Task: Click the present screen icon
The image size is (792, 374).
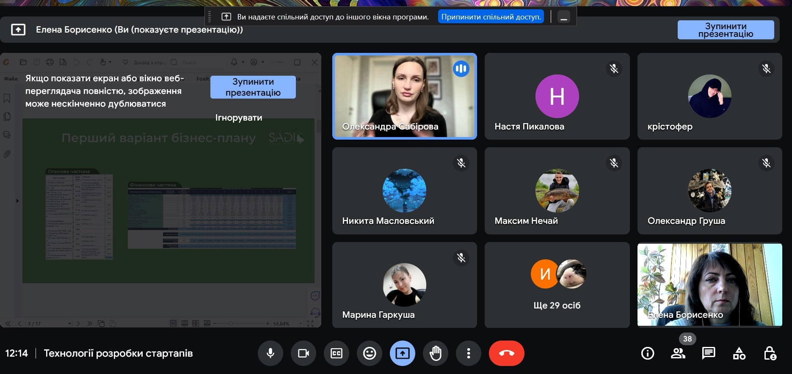Action: coord(403,353)
